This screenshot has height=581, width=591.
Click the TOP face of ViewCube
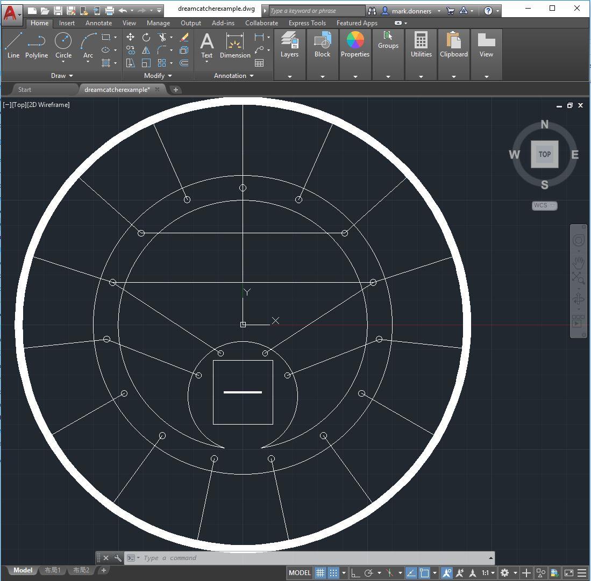click(x=545, y=154)
